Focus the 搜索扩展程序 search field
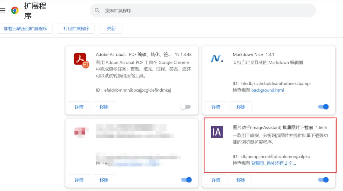This screenshot has width=343, height=191. [203, 10]
